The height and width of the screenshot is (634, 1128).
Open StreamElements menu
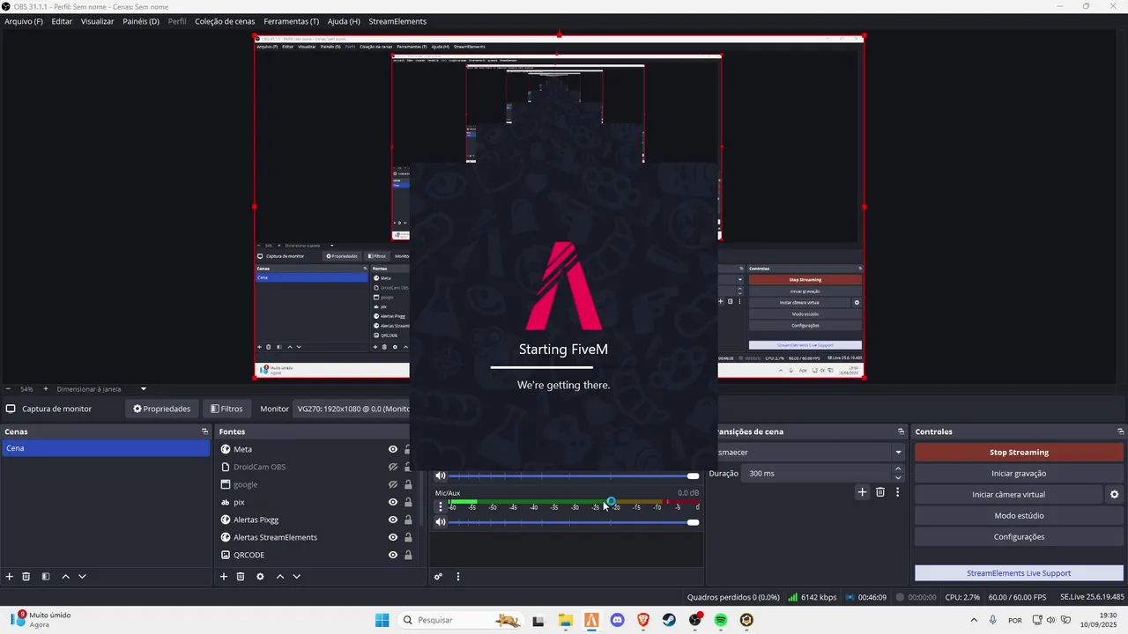coord(397,21)
